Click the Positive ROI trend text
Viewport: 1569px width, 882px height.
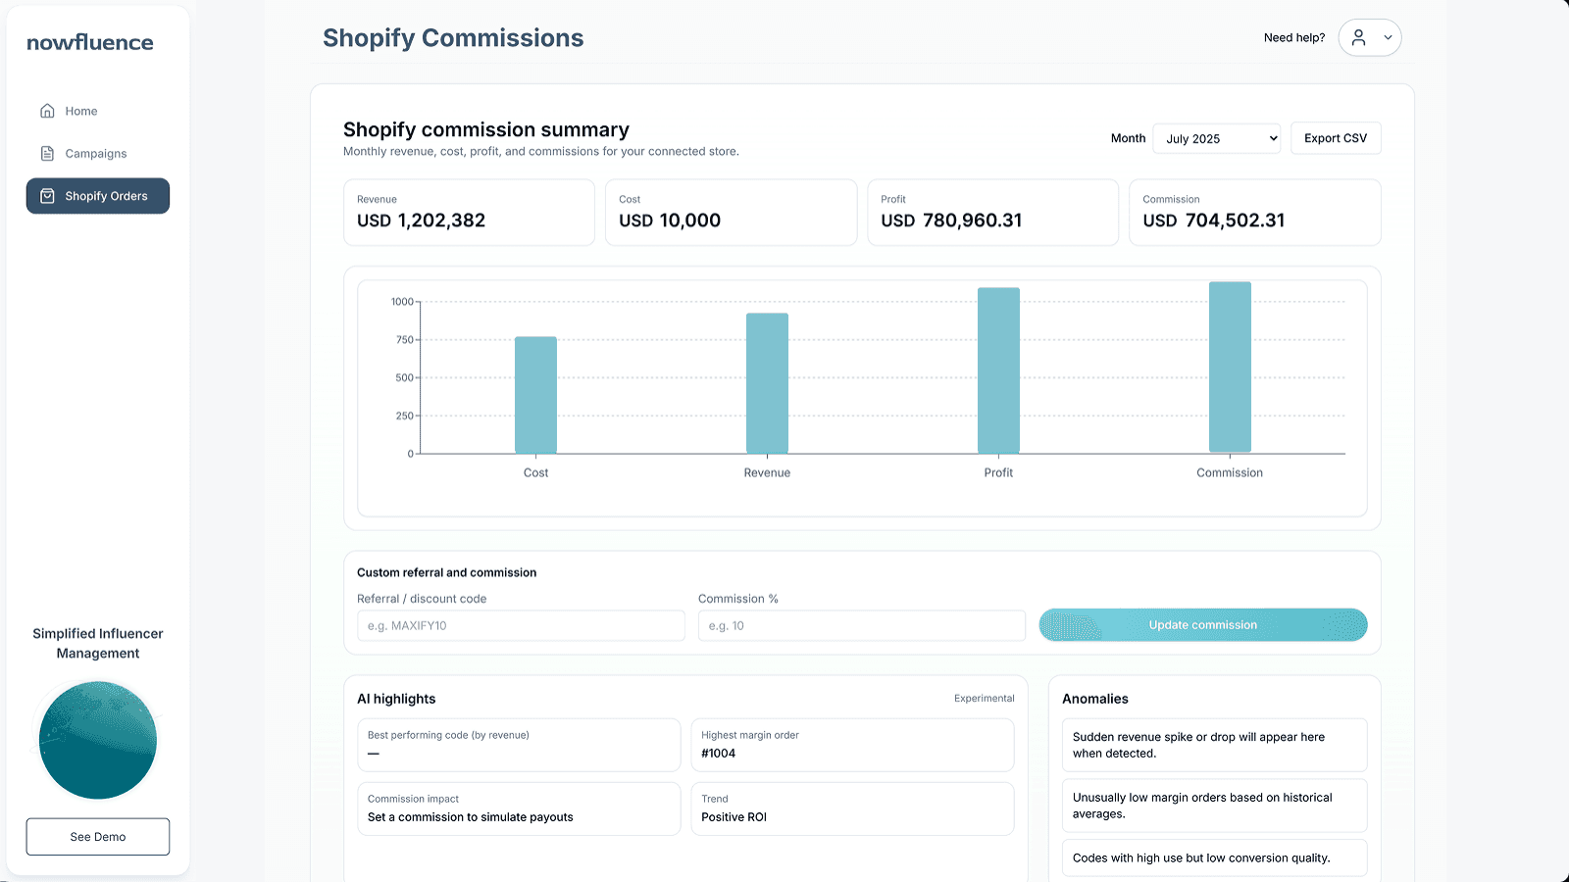point(734,817)
